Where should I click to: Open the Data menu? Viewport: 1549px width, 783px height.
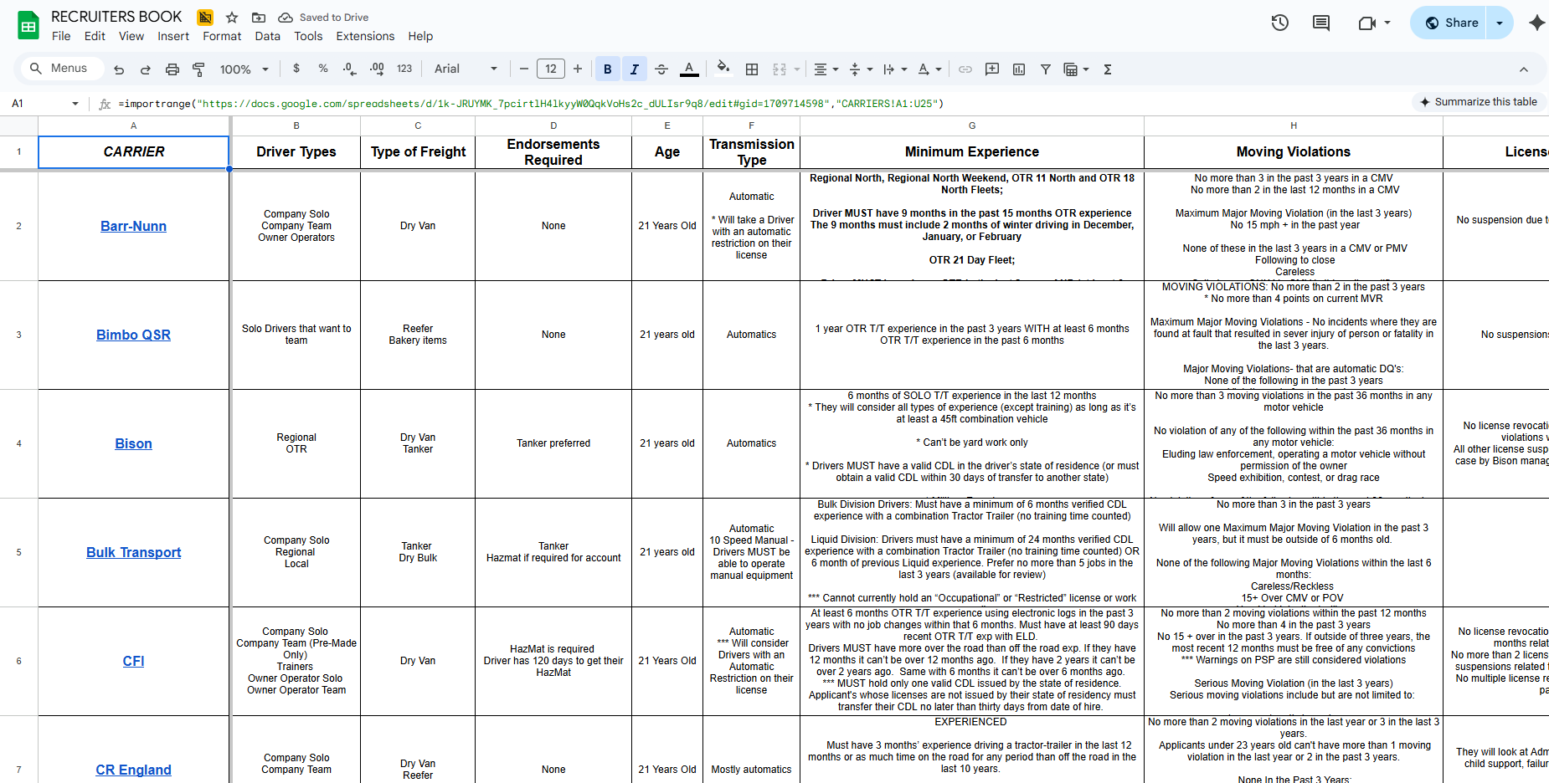click(x=268, y=36)
